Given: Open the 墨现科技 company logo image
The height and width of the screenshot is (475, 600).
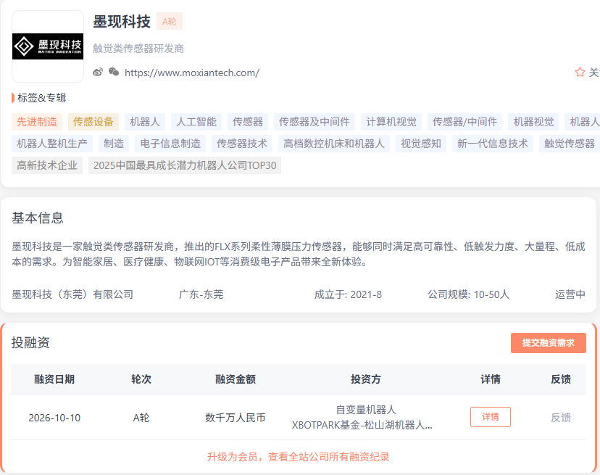Looking at the screenshot, I should [x=48, y=46].
